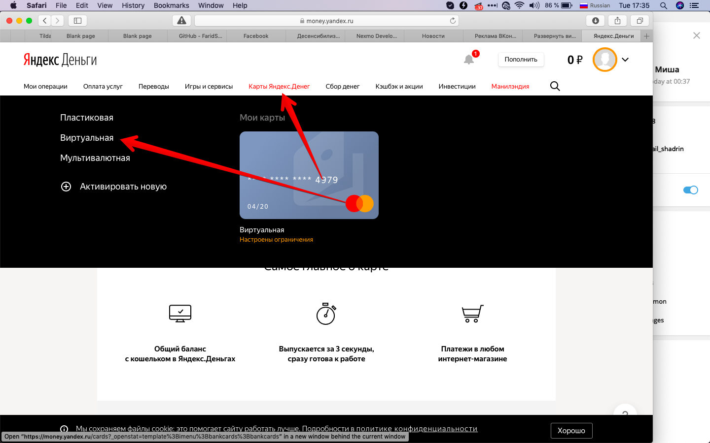The height and width of the screenshot is (443, 710).
Task: Click the Safari sidebar toggle icon
Action: (77, 21)
